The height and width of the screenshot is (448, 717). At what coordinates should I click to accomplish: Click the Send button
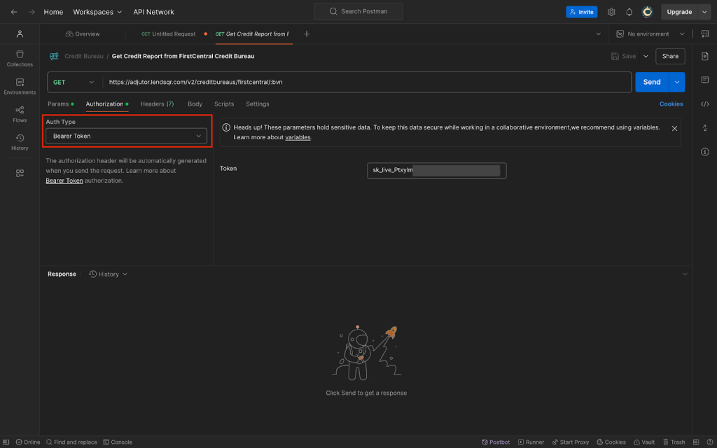652,83
